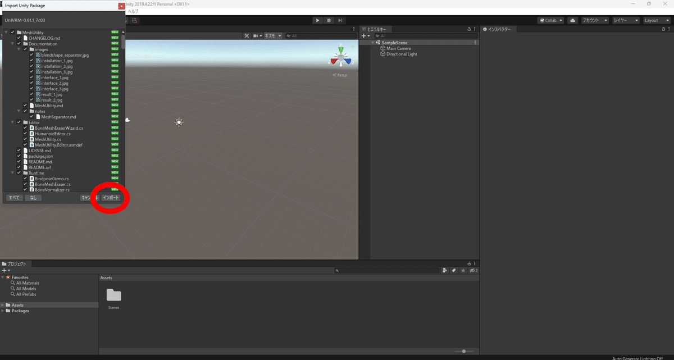Click the Cancel (キャンセル) button in import dialog
674x360 pixels.
tap(89, 198)
